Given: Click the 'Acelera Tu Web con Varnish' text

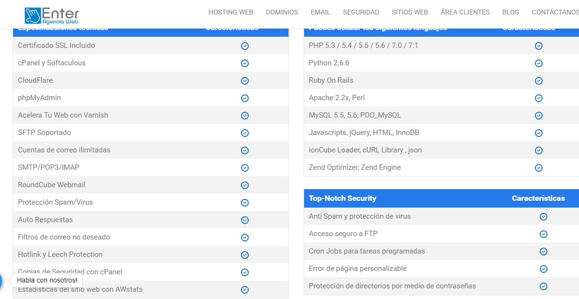Looking at the screenshot, I should pos(63,115).
